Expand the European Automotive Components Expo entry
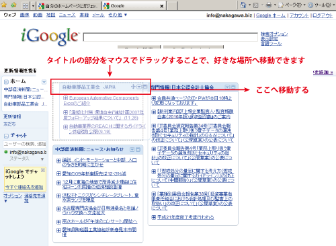The image size is (336, 246). 65,98
